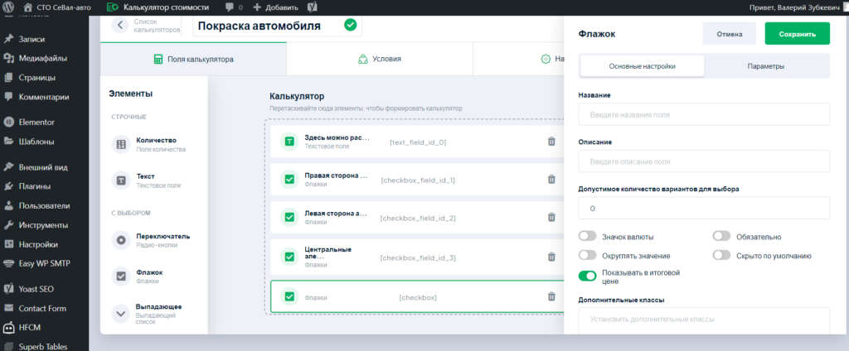Toggle the Обязательно switch
This screenshot has height=351, width=849.
722,236
